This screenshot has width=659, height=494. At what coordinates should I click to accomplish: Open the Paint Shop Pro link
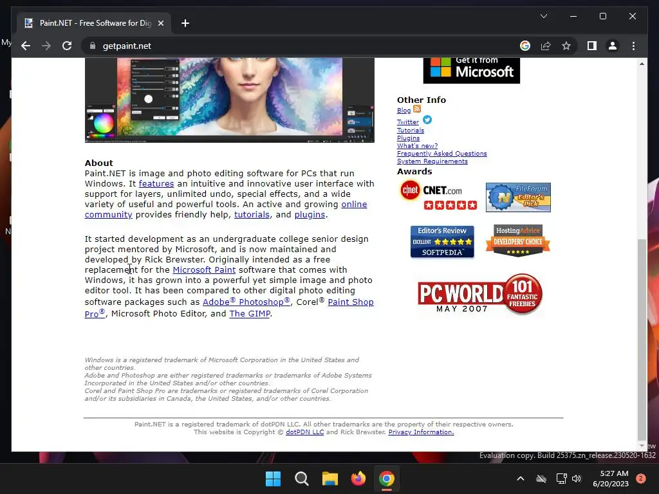point(351,302)
